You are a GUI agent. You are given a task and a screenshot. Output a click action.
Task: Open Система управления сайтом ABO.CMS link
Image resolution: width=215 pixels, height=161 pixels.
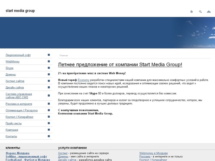point(18,96)
